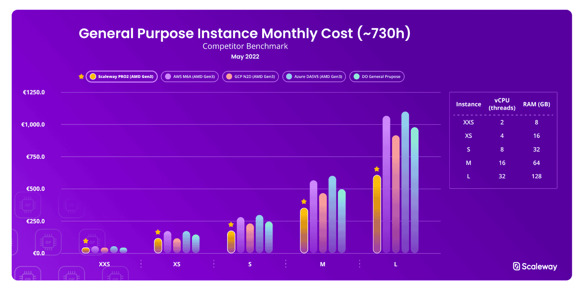The image size is (585, 293).
Task: Click the salmon dot in the GCP legend
Action: click(x=229, y=76)
